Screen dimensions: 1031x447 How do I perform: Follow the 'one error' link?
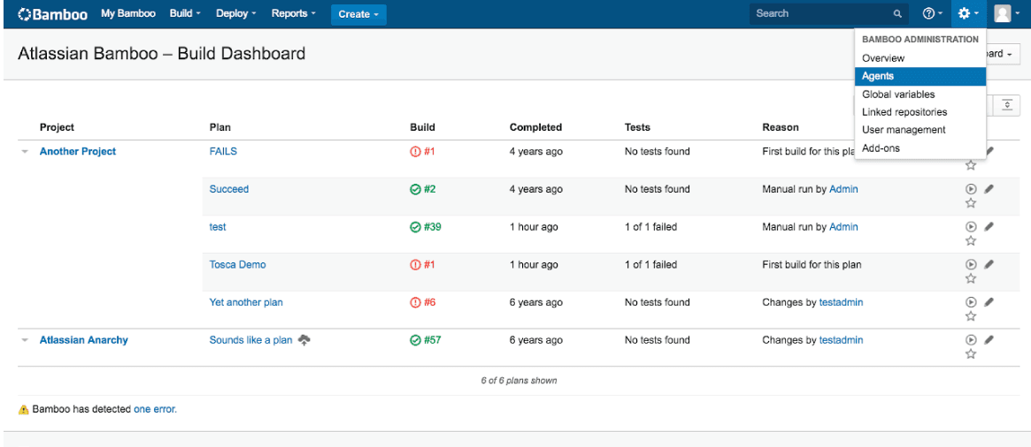[155, 410]
